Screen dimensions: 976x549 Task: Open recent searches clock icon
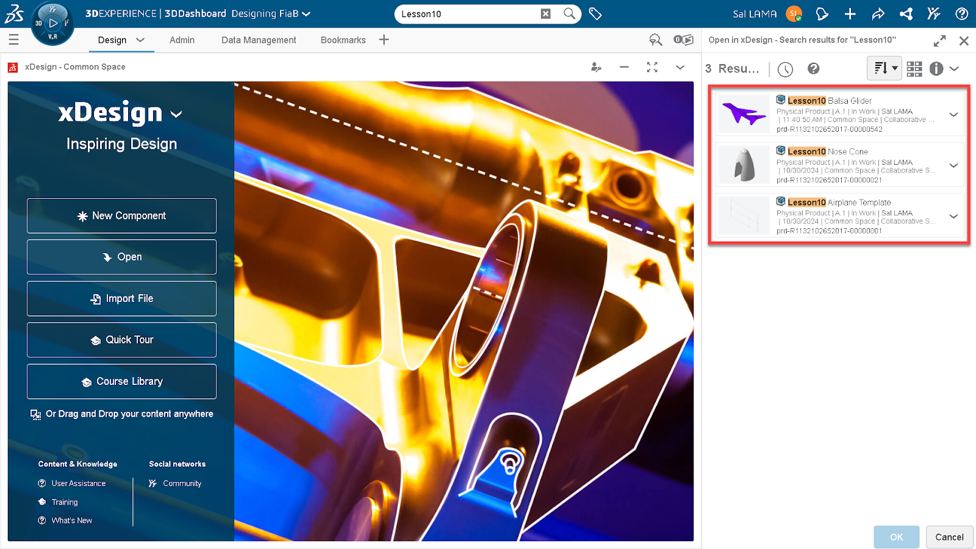click(785, 69)
